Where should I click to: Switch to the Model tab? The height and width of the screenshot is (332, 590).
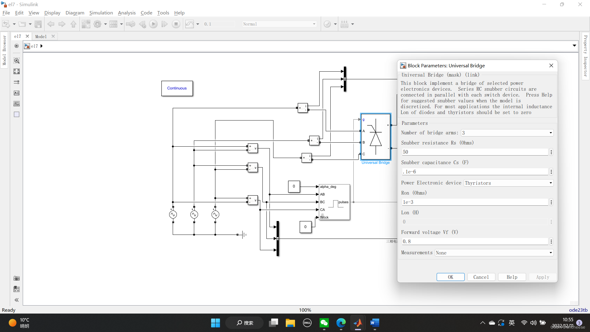click(x=41, y=36)
